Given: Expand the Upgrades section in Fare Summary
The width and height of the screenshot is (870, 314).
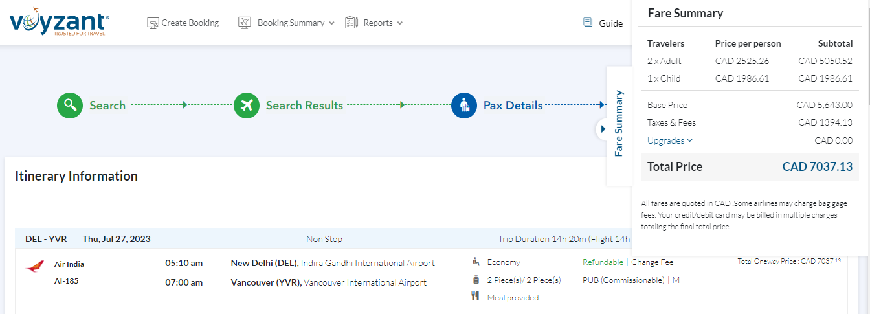Looking at the screenshot, I should click(670, 140).
